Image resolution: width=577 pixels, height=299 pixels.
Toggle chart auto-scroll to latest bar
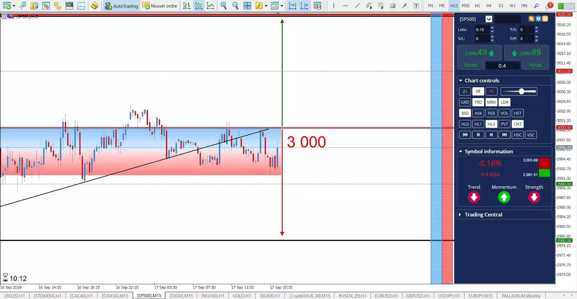coord(293,6)
